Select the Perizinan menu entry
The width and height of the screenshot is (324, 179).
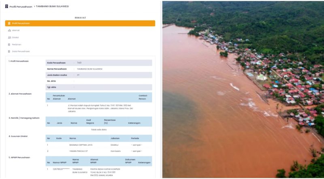(x=17, y=44)
